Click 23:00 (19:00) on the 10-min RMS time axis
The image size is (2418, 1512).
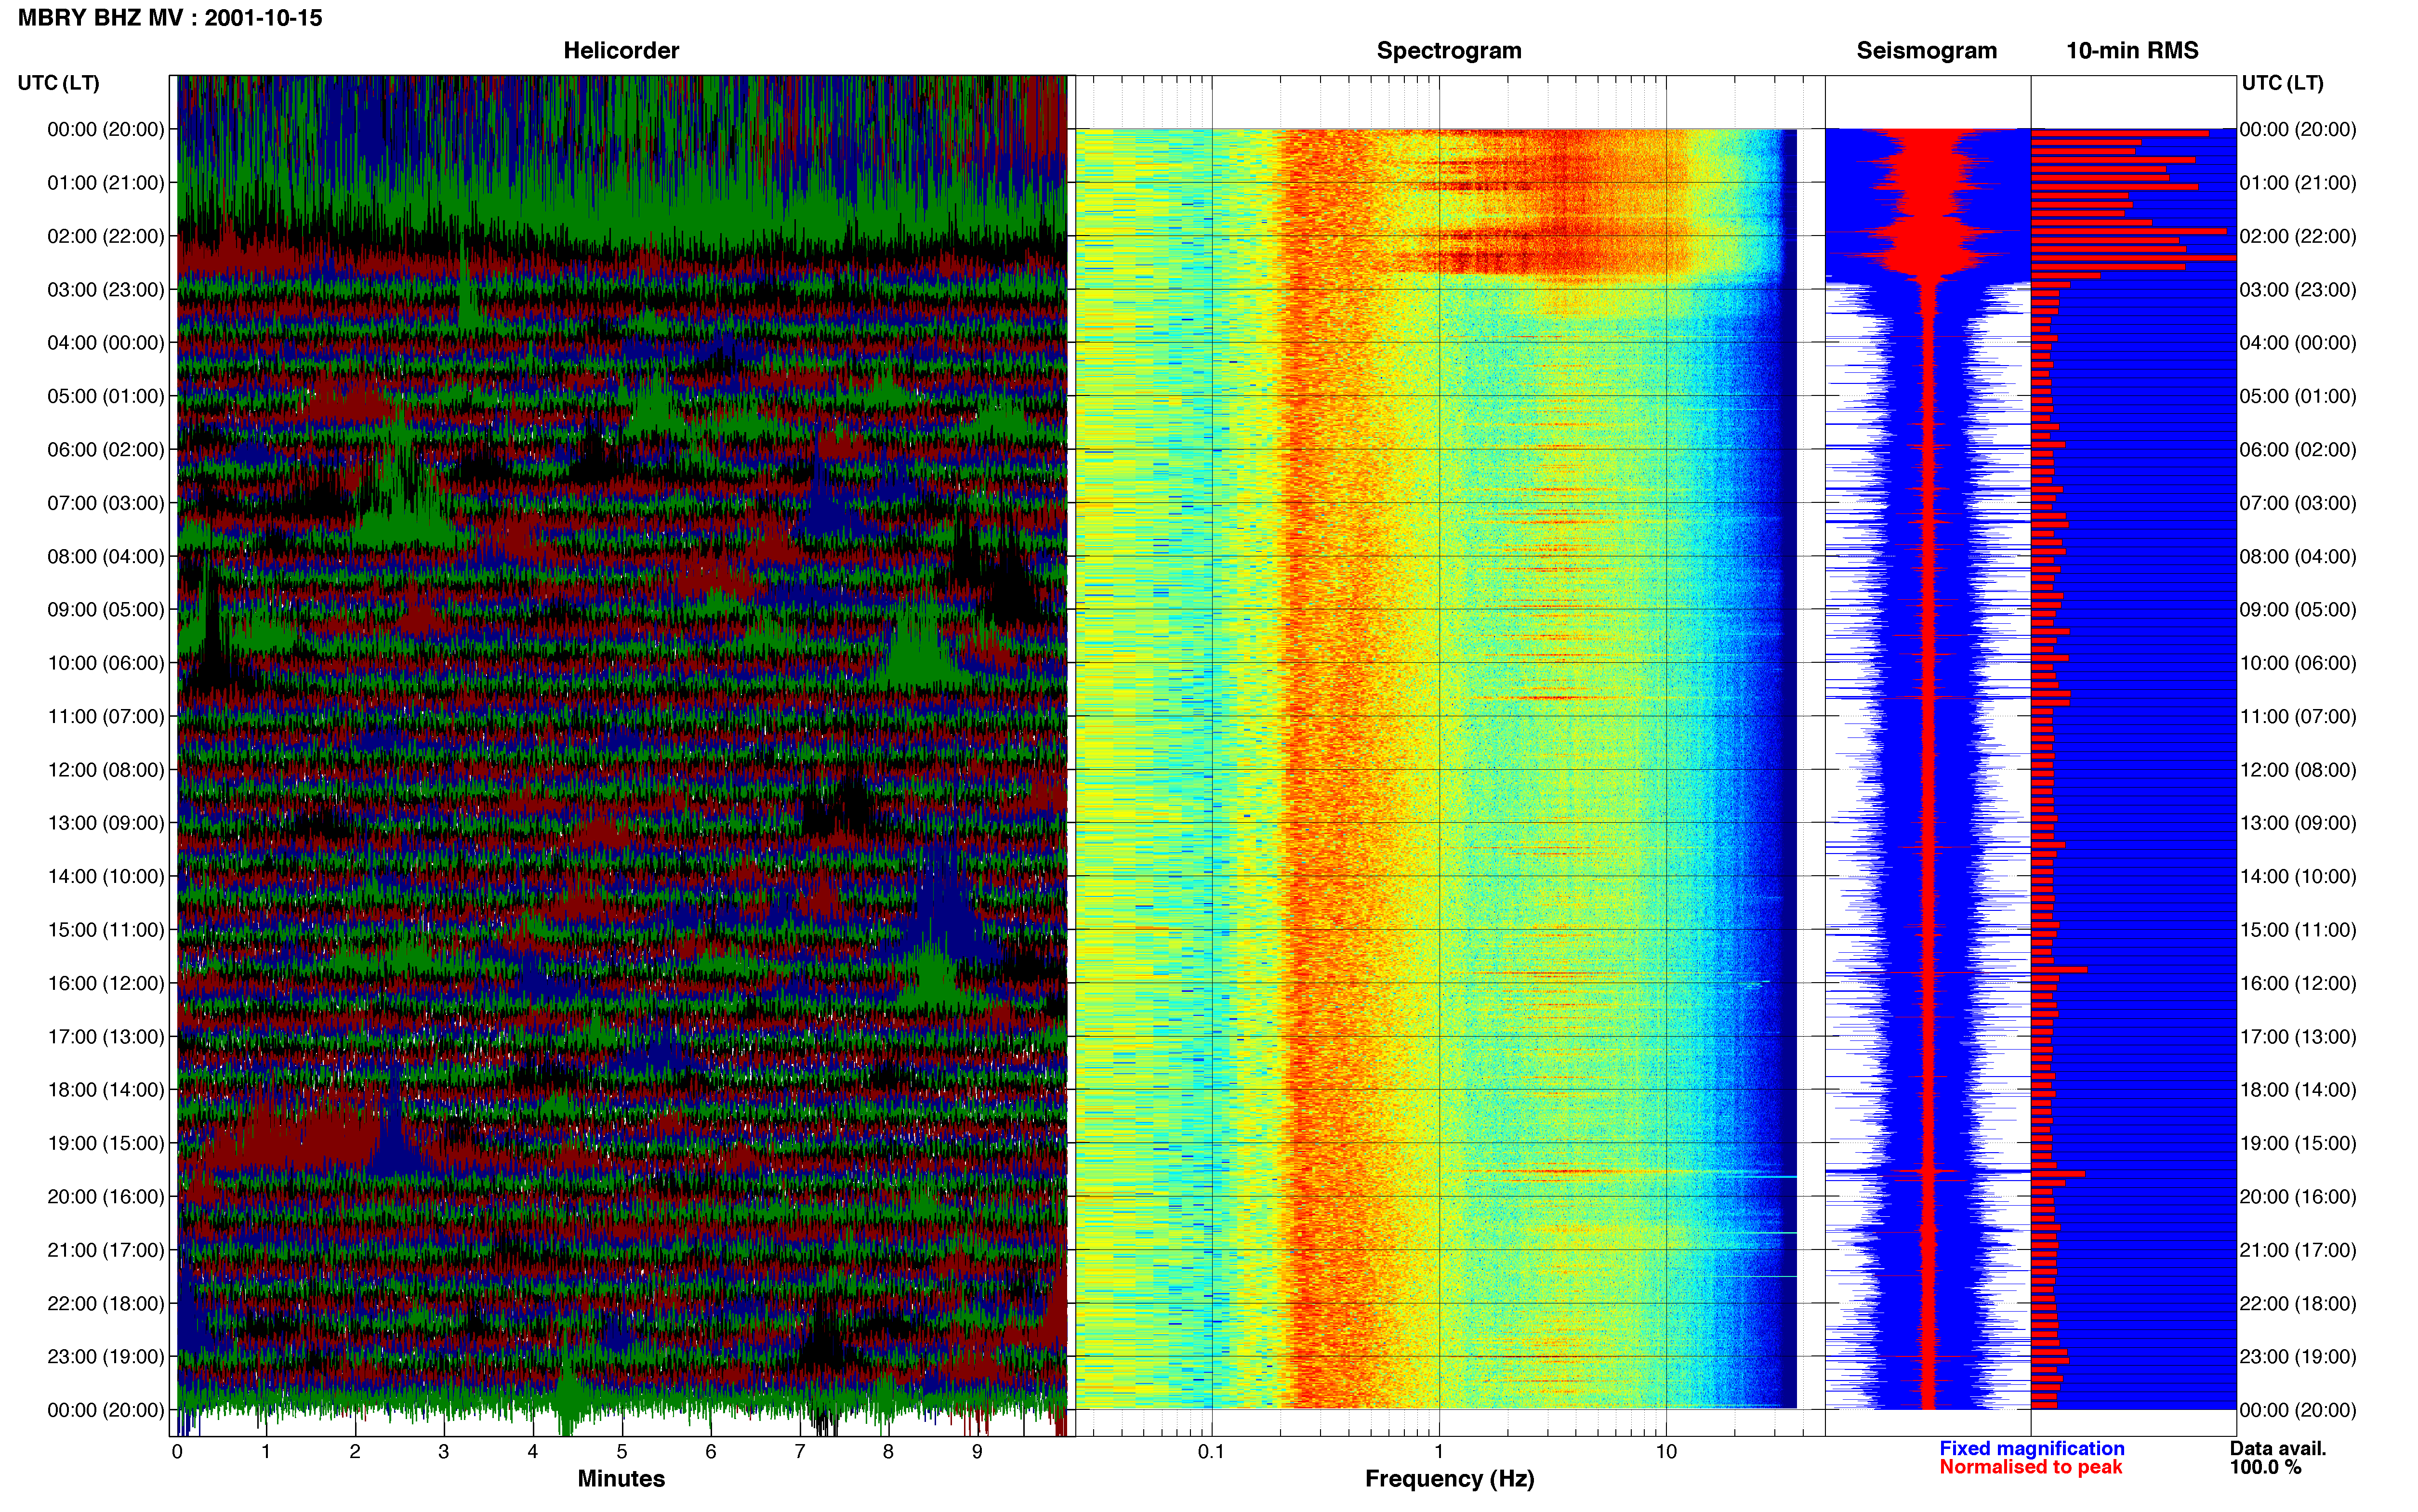tap(2298, 1357)
